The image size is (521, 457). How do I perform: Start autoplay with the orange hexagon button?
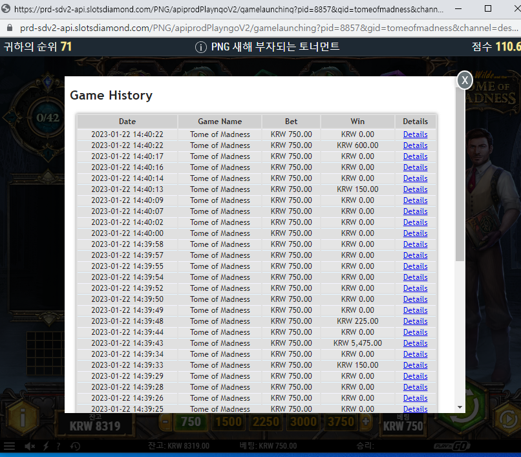pyautogui.click(x=507, y=419)
